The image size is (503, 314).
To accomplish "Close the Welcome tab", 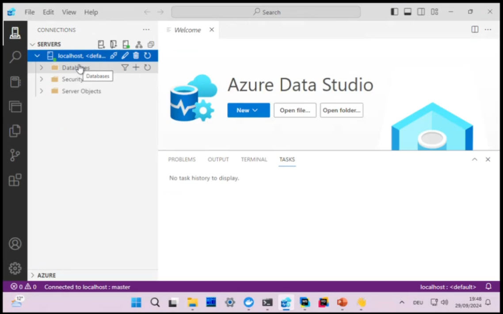I will coord(212,30).
